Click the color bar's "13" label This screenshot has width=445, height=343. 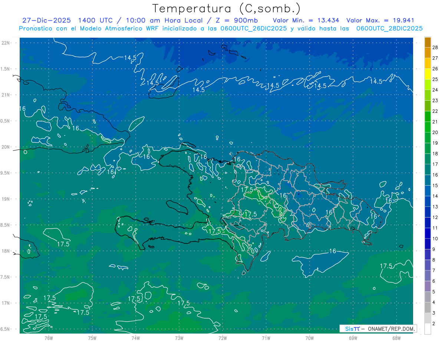pyautogui.click(x=435, y=206)
